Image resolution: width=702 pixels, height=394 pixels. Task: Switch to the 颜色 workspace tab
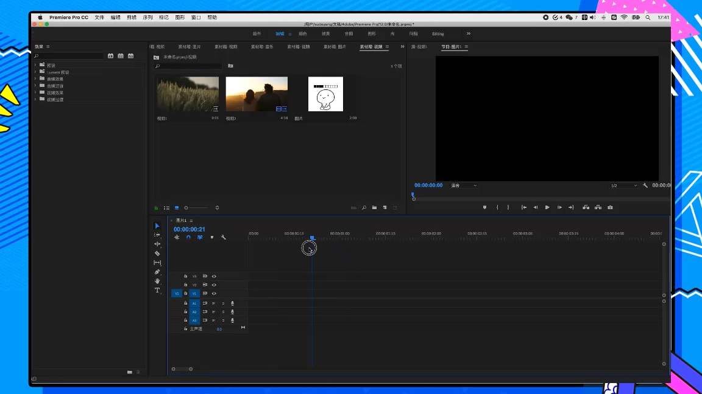tap(303, 34)
